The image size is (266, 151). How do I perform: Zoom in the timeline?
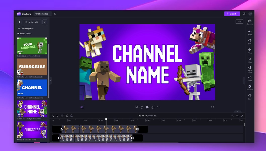point(237,116)
